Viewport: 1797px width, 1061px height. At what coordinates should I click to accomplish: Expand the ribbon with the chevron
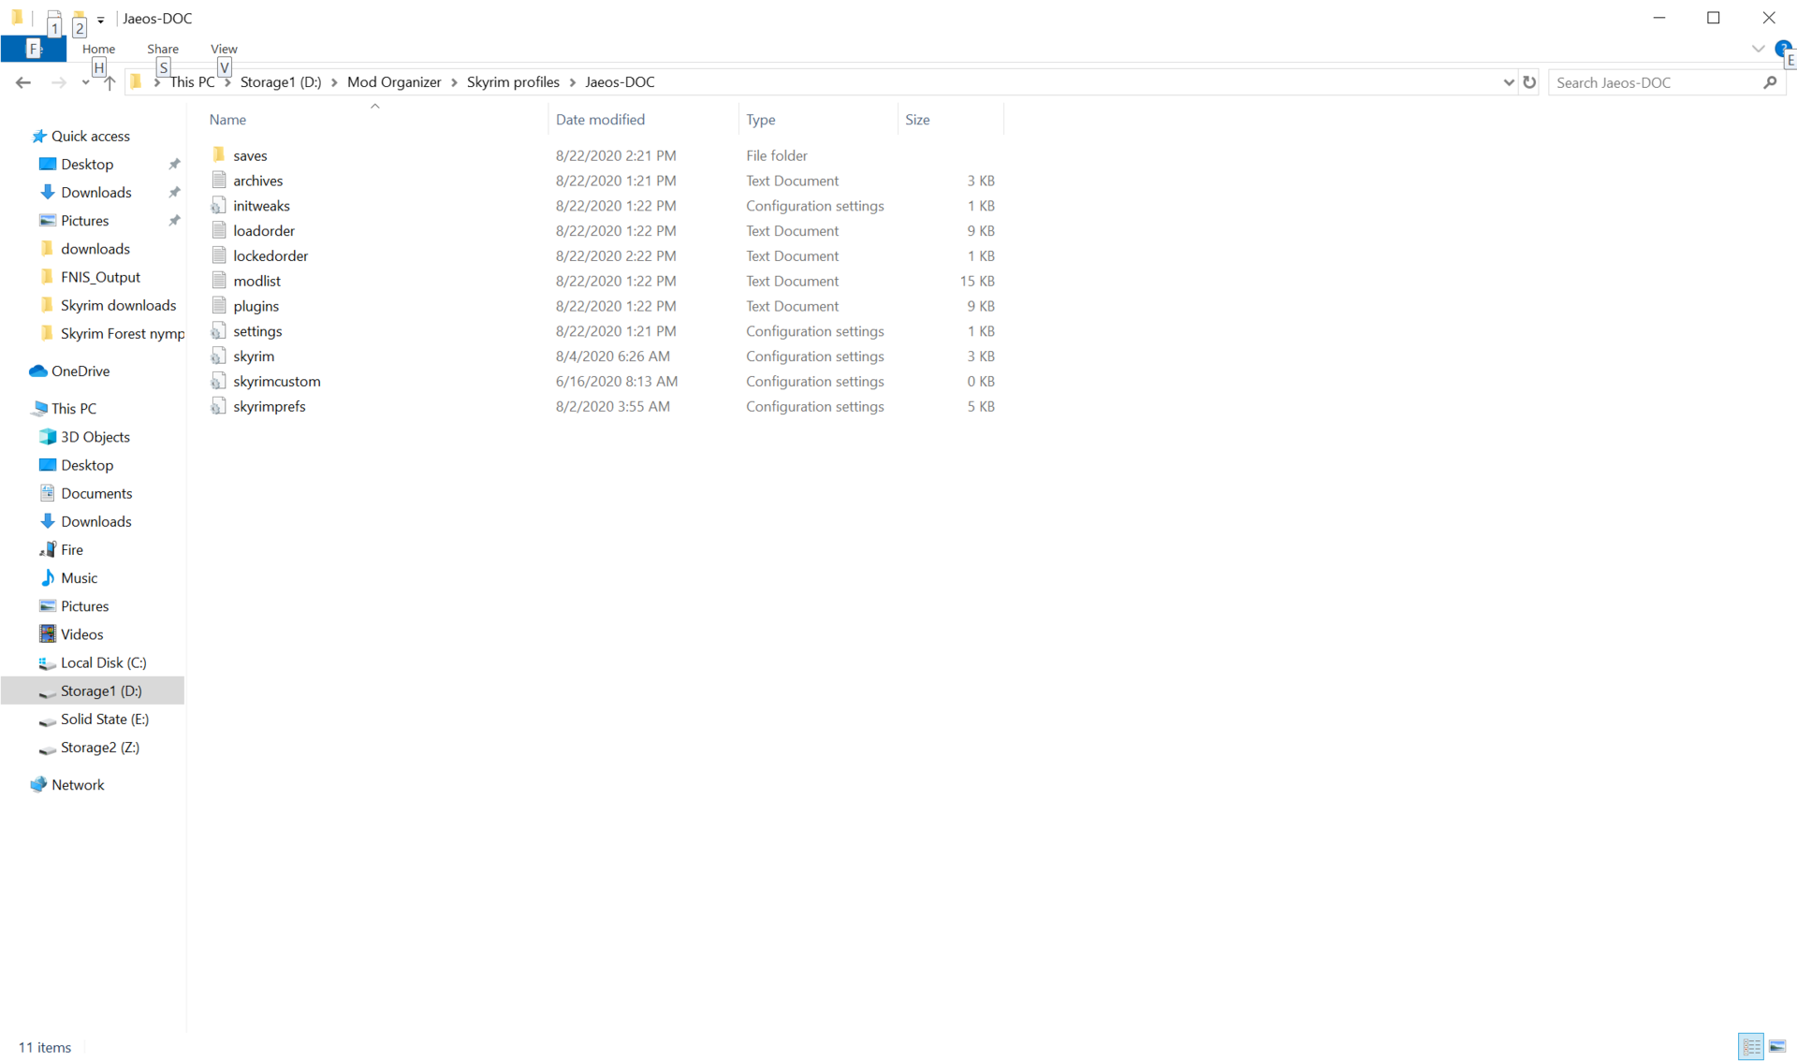click(1758, 49)
